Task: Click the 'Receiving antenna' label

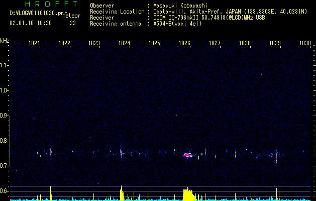Action: 116,24
